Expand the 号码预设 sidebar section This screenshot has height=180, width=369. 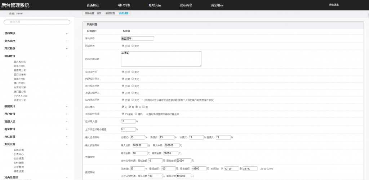coord(67,33)
